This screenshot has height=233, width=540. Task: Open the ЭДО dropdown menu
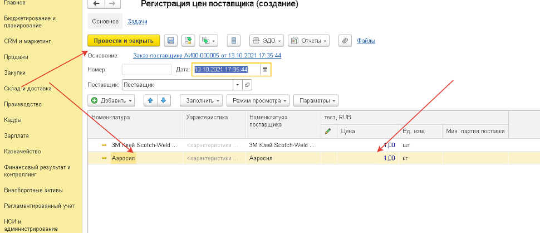pos(267,41)
